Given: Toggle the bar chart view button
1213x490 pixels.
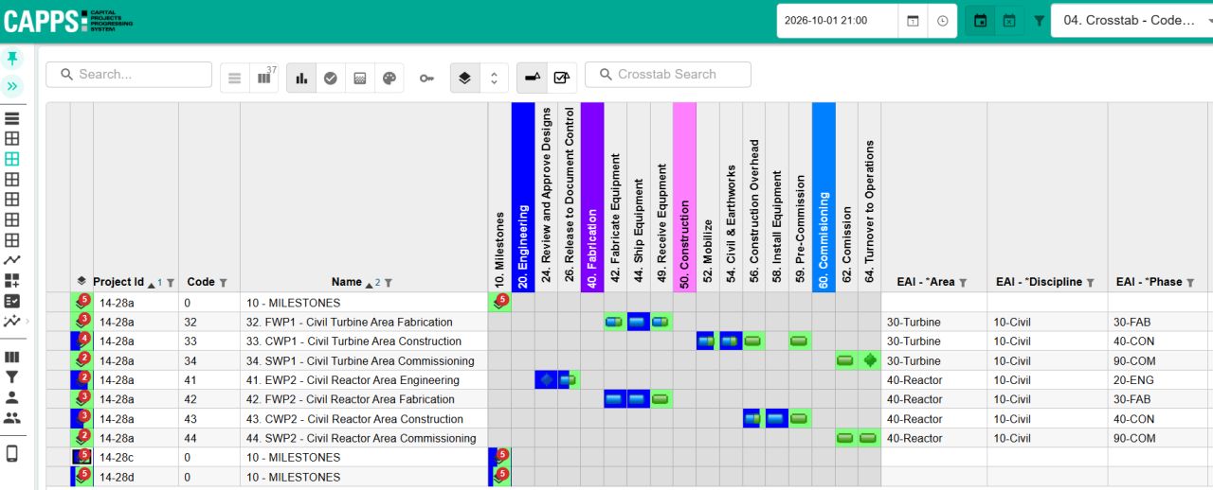Looking at the screenshot, I should (301, 79).
